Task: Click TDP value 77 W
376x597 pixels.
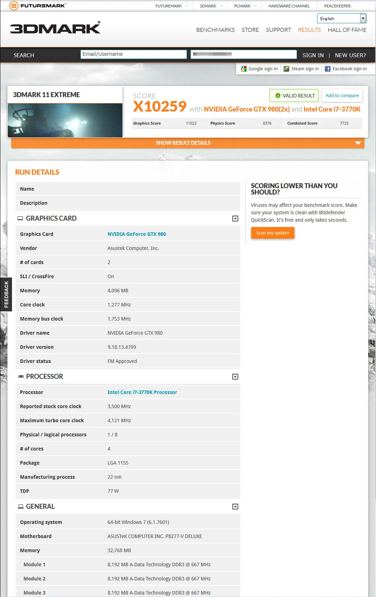Action: pyautogui.click(x=113, y=491)
